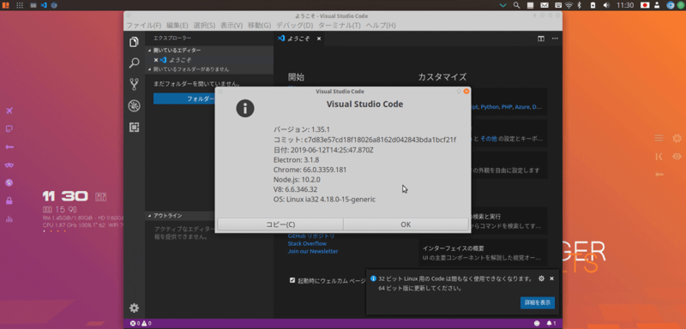Click the インターフェイスの概要 item
The height and width of the screenshot is (329, 686).
[x=483, y=253]
